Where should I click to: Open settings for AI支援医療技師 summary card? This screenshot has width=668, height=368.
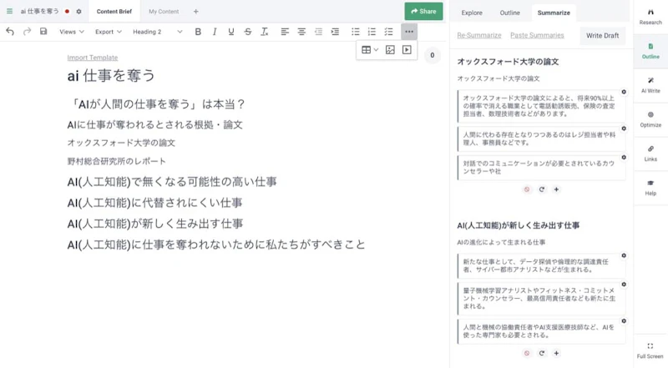tap(624, 321)
